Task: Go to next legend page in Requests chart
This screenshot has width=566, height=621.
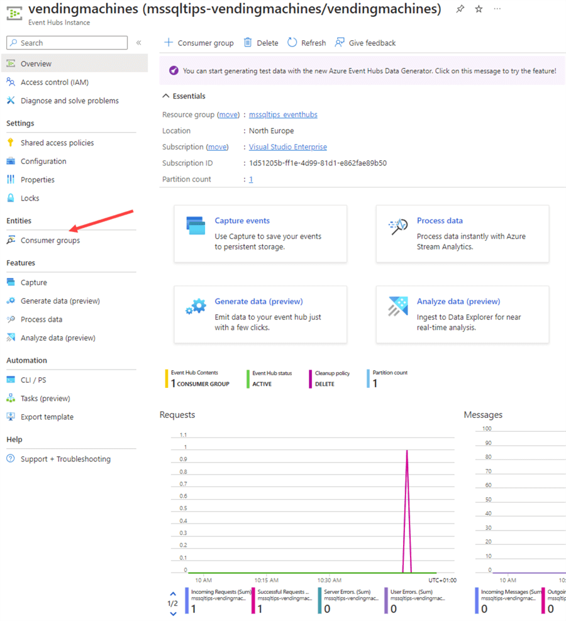Action: [173, 614]
